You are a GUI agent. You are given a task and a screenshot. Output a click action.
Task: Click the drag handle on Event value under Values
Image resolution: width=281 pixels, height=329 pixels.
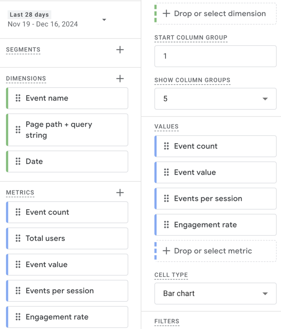[x=166, y=172]
